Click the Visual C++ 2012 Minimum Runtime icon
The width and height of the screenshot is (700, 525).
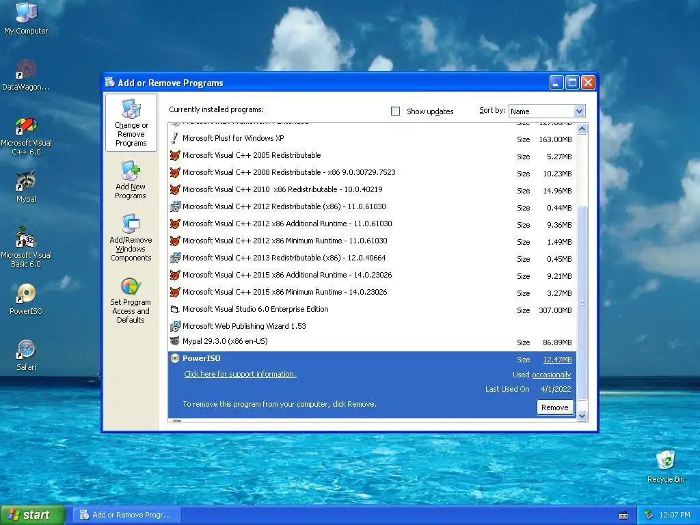tap(175, 241)
